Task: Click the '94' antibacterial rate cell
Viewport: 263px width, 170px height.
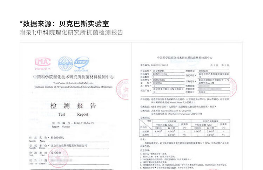Action: point(223,135)
